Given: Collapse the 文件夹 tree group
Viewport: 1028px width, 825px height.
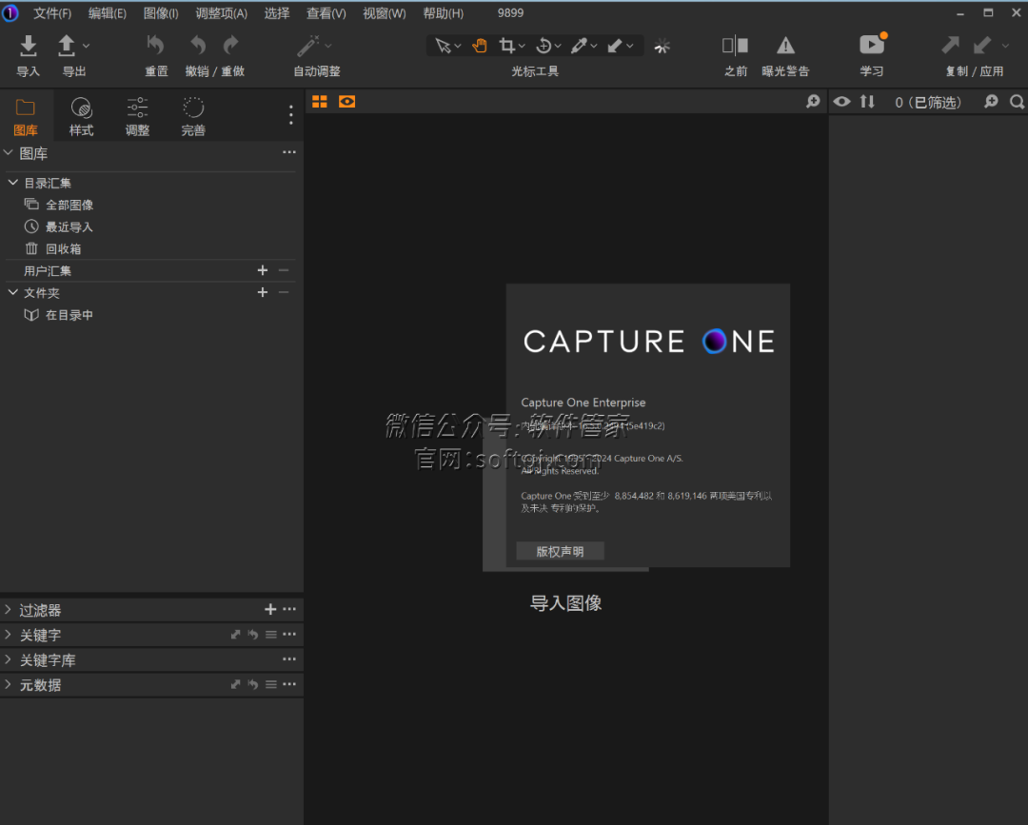Looking at the screenshot, I should pos(12,292).
